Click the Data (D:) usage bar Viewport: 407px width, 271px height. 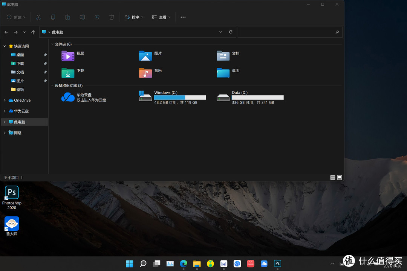pyautogui.click(x=258, y=97)
